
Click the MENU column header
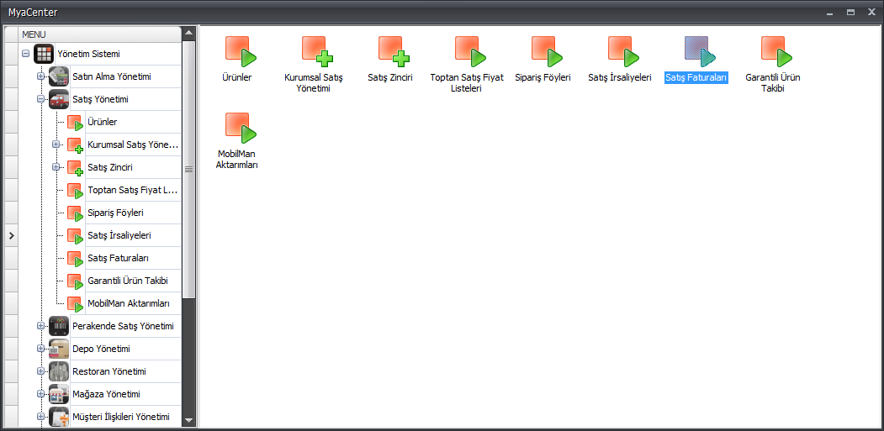click(x=99, y=34)
